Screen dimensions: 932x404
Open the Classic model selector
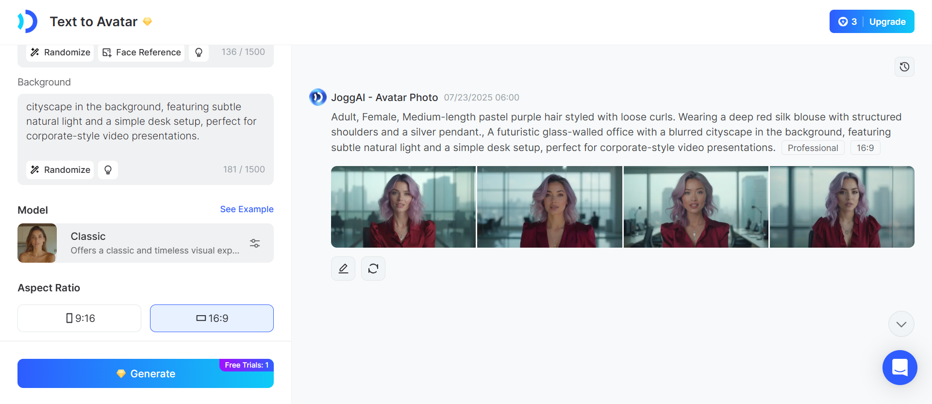[146, 243]
